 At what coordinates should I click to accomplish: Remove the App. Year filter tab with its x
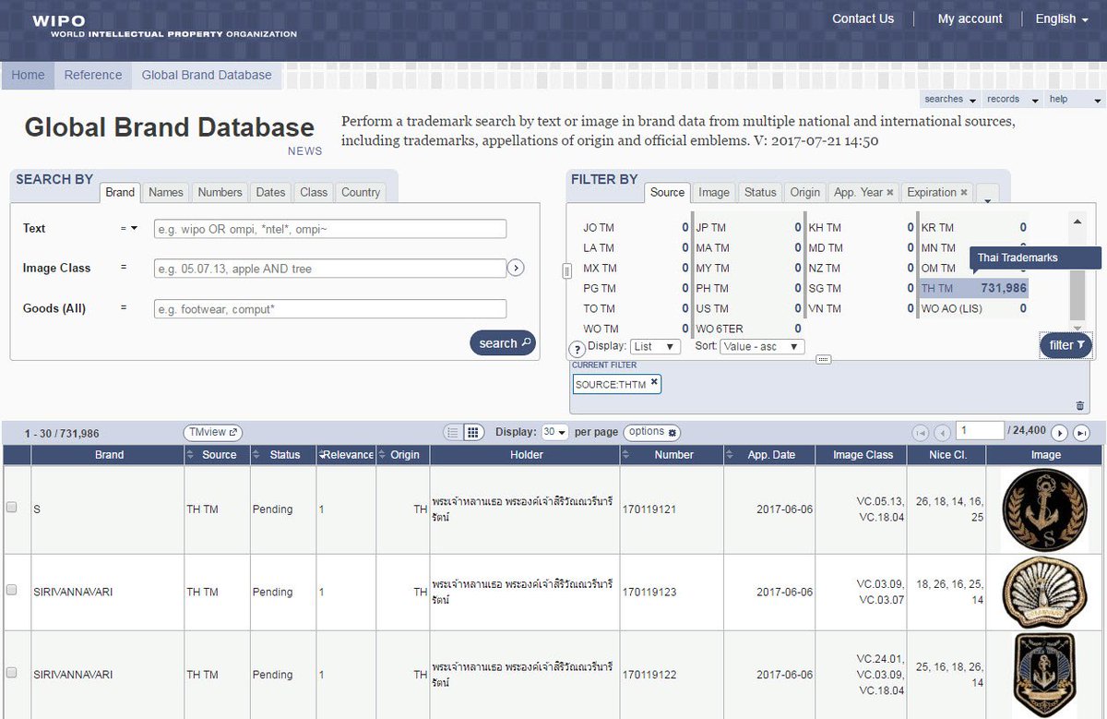point(890,192)
